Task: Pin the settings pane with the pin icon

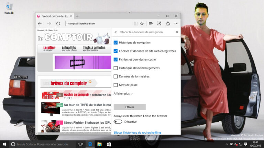Action: click(x=177, y=32)
